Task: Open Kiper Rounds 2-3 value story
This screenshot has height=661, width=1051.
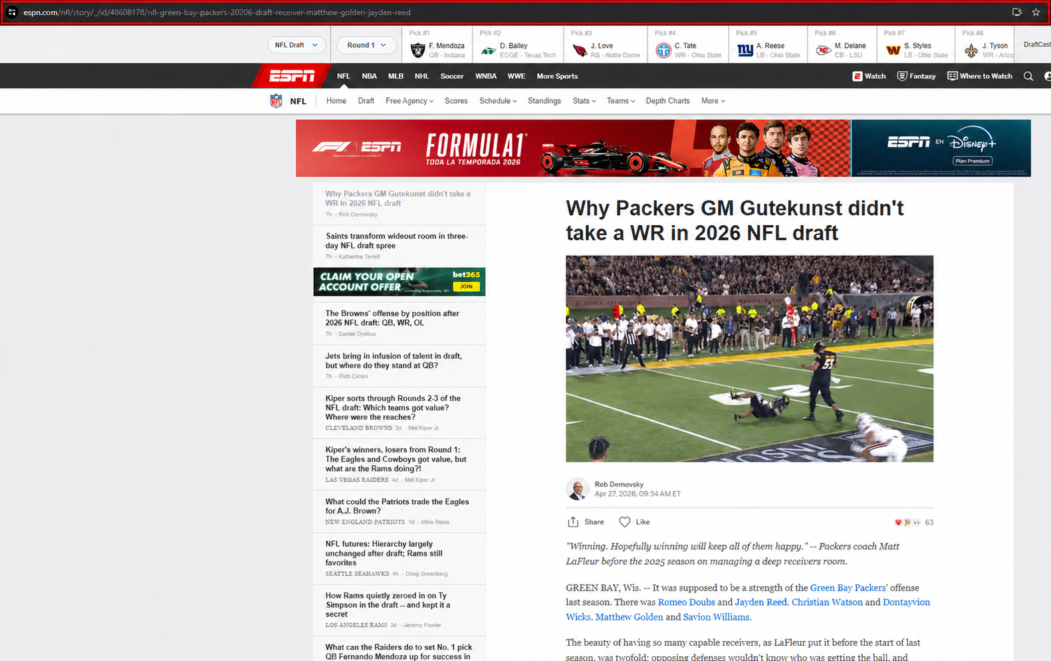Action: click(x=393, y=408)
